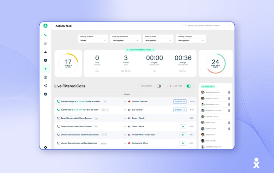Click the "You're currently live" badge
Screen dimensions: 274x173
[x=140, y=50]
